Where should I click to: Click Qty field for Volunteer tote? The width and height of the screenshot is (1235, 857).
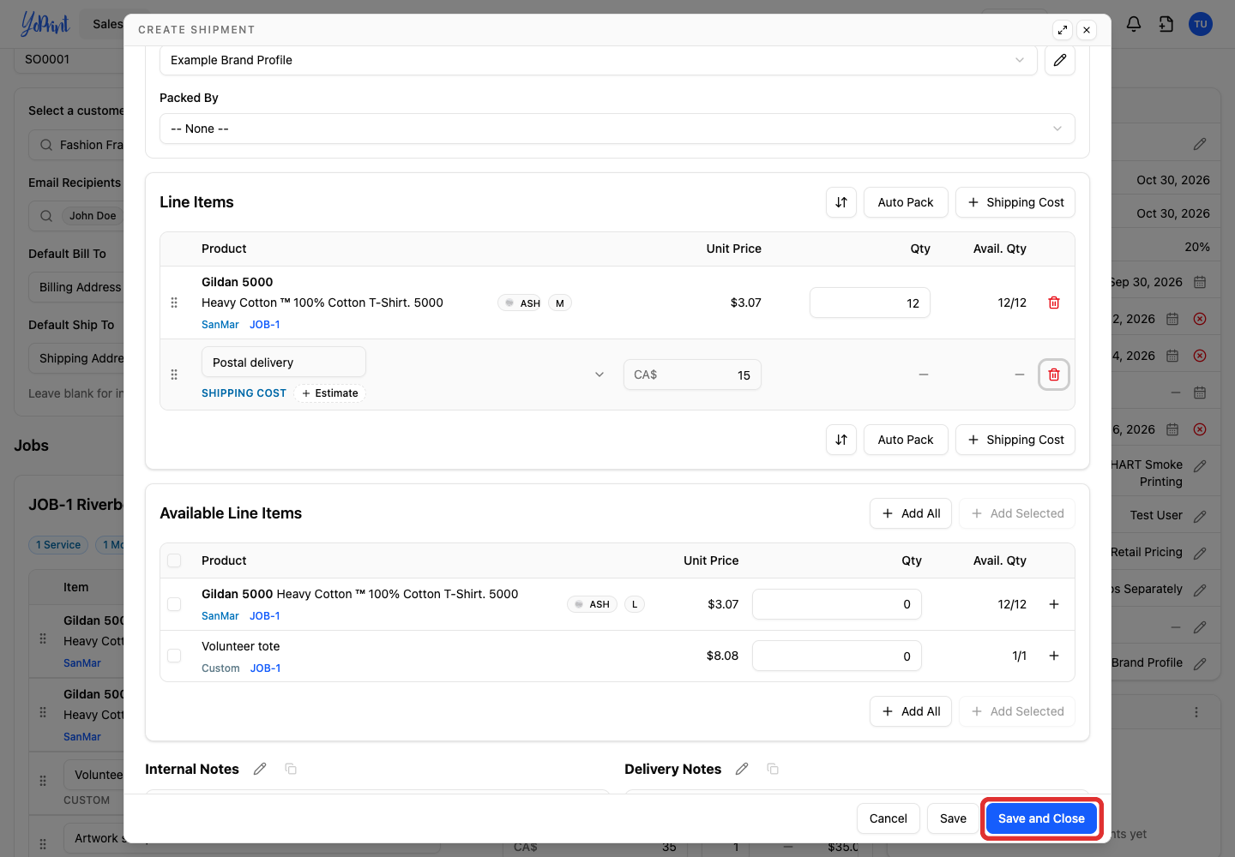(x=837, y=656)
